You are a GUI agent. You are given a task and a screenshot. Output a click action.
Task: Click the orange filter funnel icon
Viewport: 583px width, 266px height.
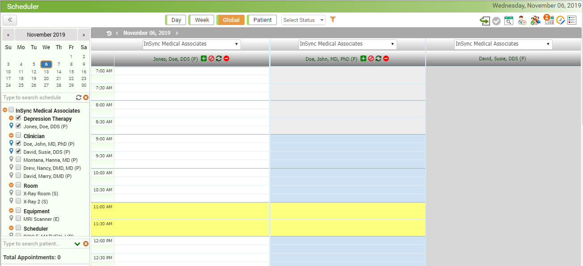click(x=333, y=20)
